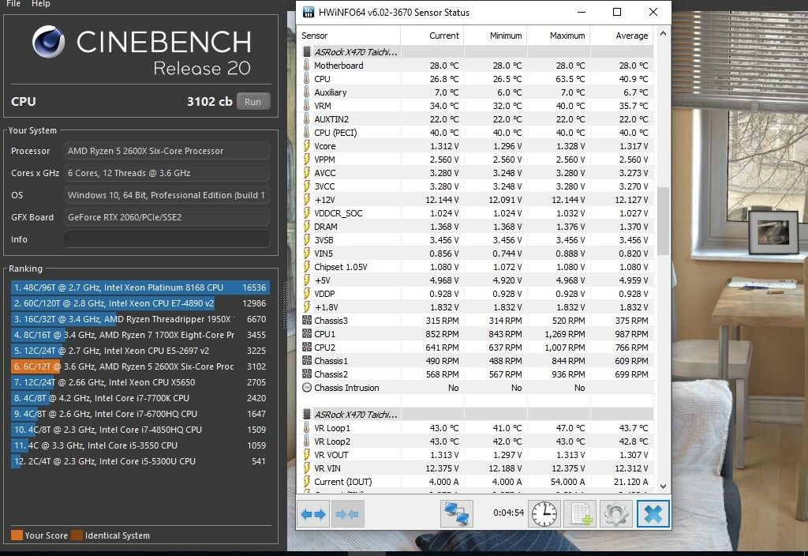Click the Your Score orange legend swatch
Screen dimensions: 808x556
pos(17,535)
